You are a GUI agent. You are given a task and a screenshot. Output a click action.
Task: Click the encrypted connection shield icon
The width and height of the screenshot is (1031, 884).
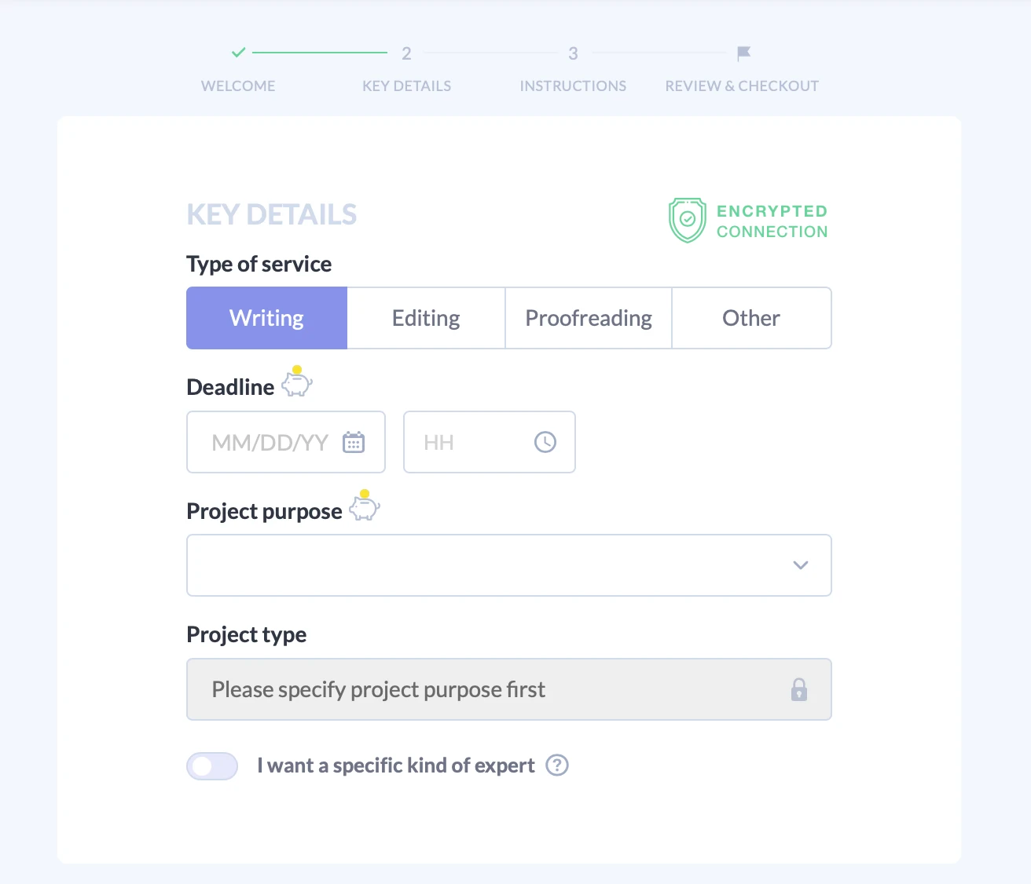point(687,220)
